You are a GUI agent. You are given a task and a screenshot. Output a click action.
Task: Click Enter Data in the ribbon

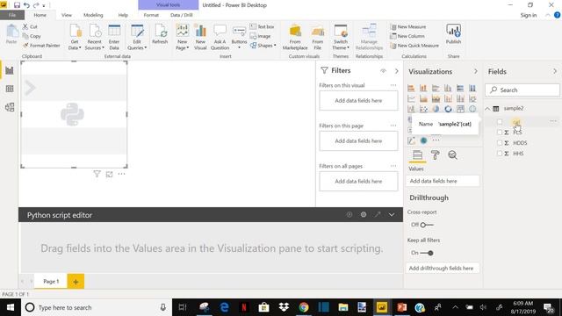point(114,37)
